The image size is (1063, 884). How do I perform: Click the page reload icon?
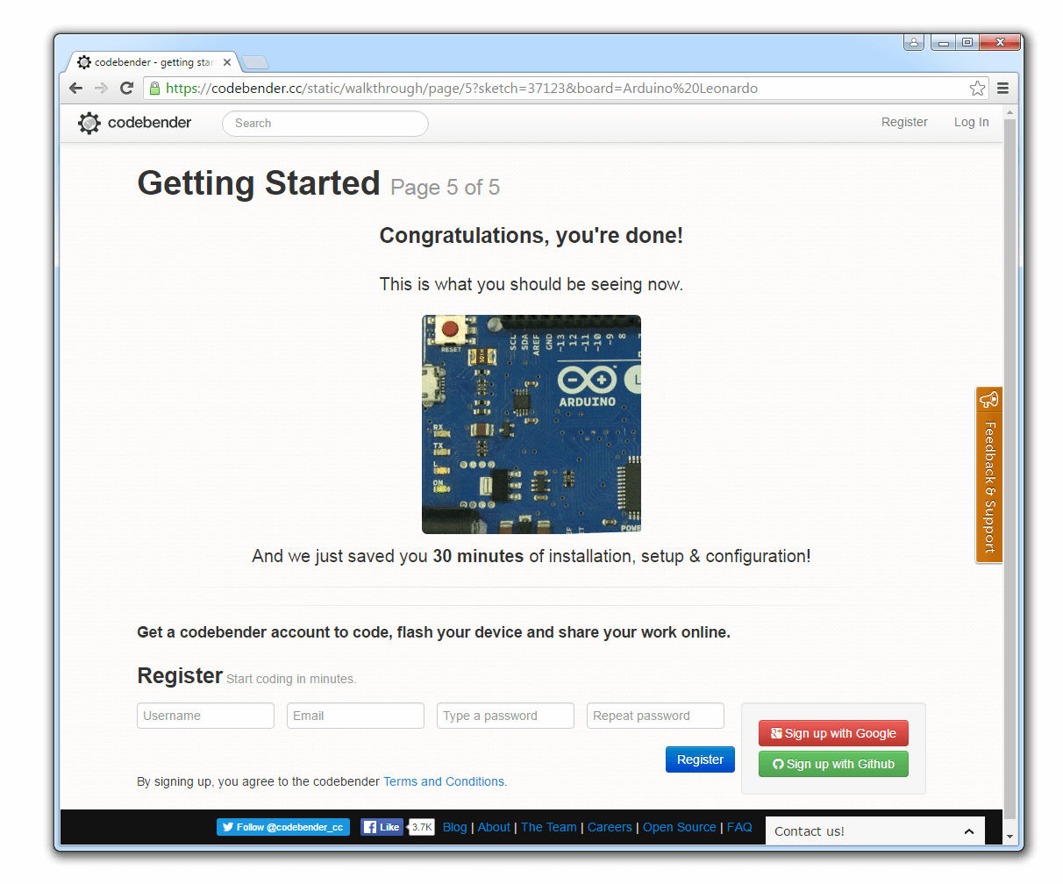(x=125, y=88)
